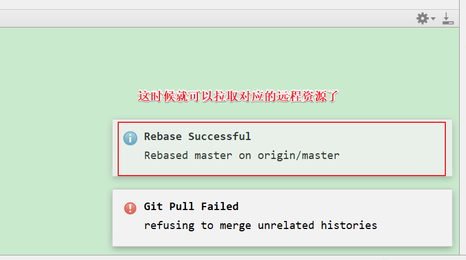Click the red Chinese annotation text
The width and height of the screenshot is (466, 260).
pos(239,96)
